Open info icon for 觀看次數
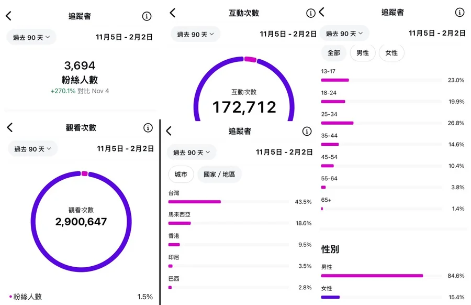471x305 pixels. [x=148, y=128]
